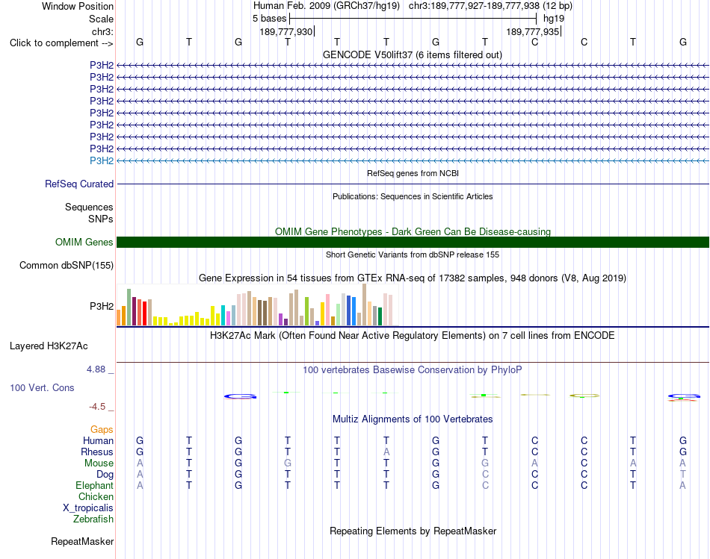The height and width of the screenshot is (559, 710).
Task: Open the GTEx Gene Expression track title
Action: (413, 278)
